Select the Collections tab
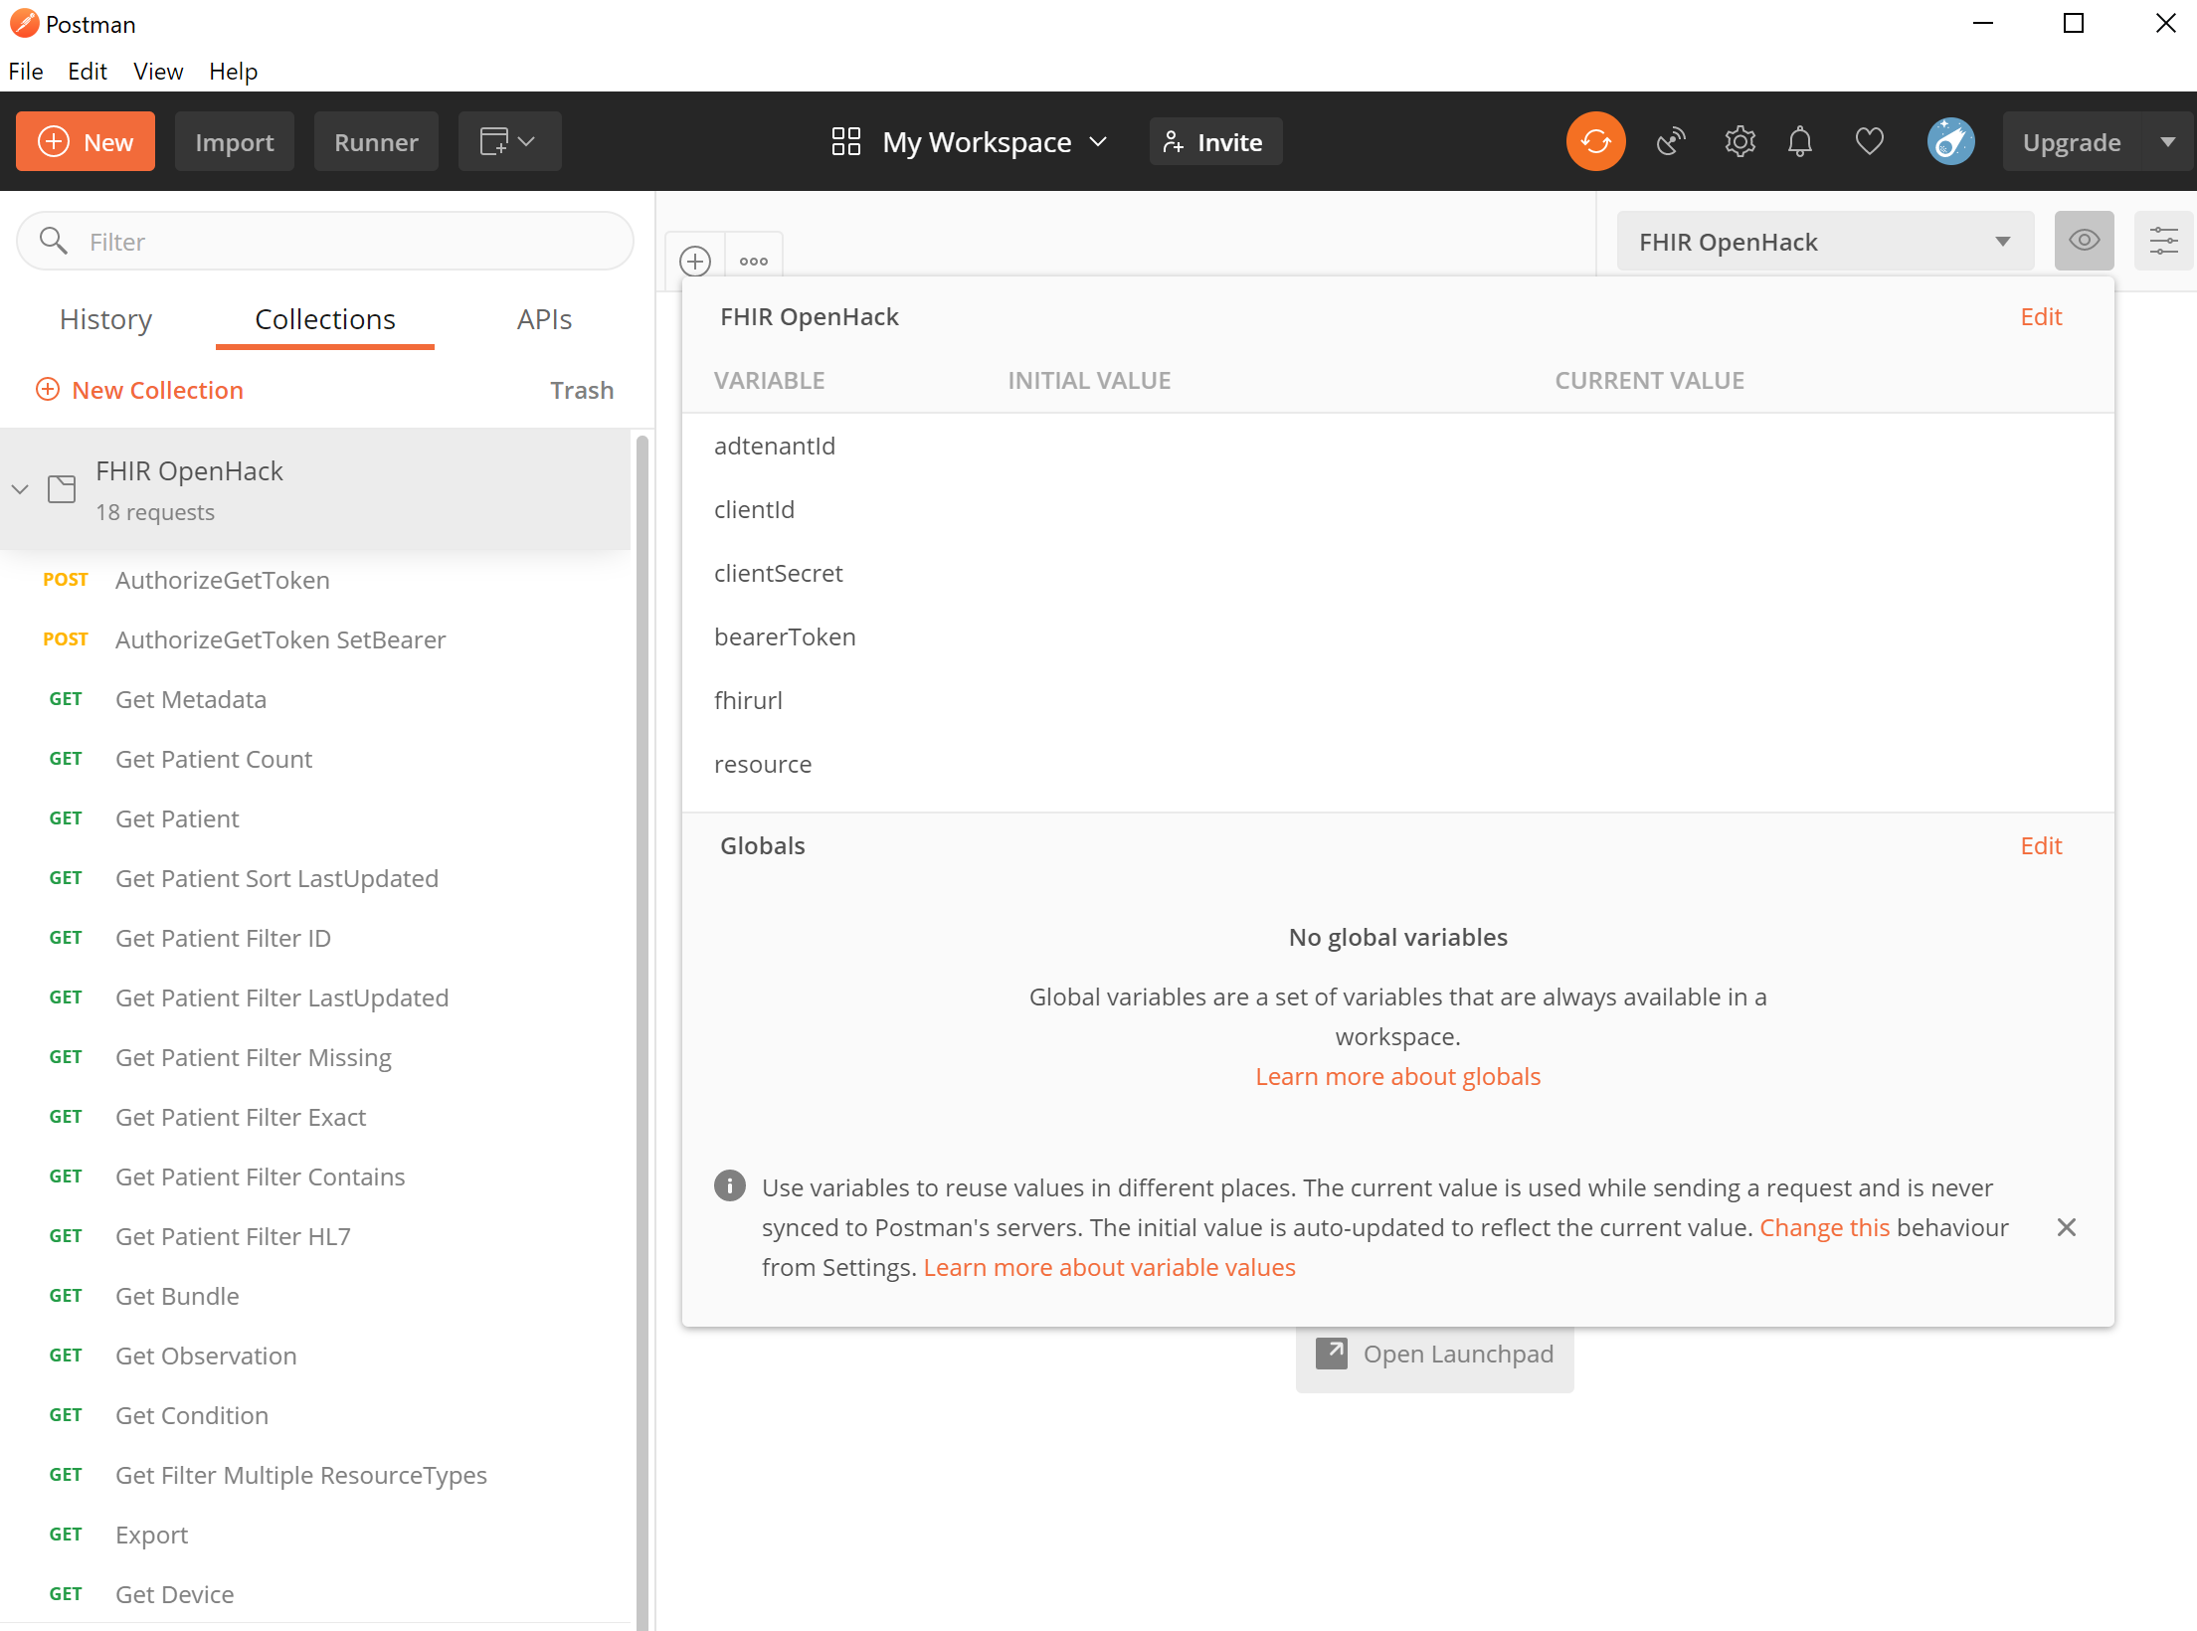The height and width of the screenshot is (1631, 2197). (x=325, y=319)
